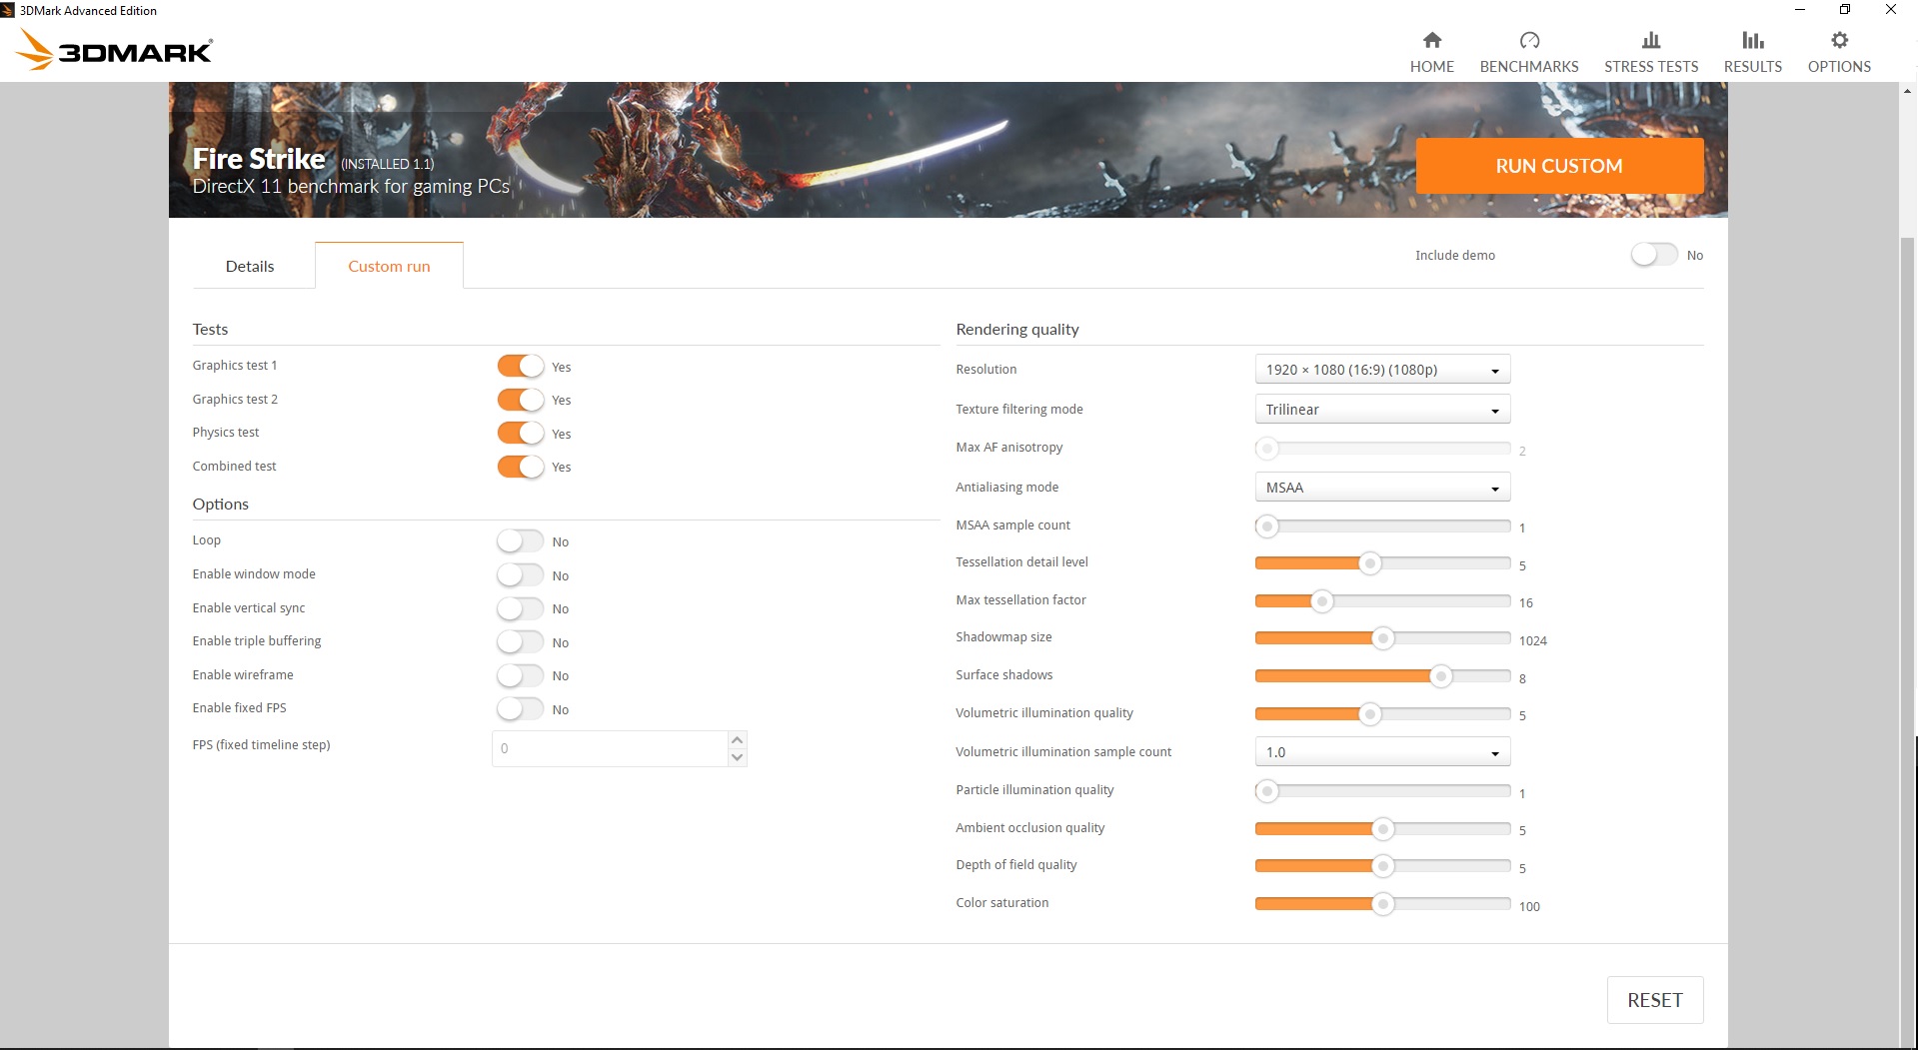Open Benchmarks gauge icon
This screenshot has width=1918, height=1050.
[x=1529, y=41]
